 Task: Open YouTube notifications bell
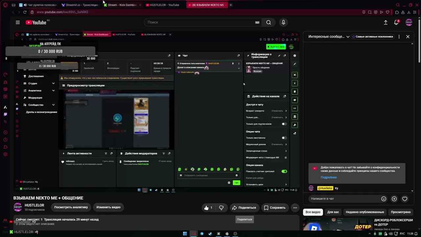click(396, 22)
